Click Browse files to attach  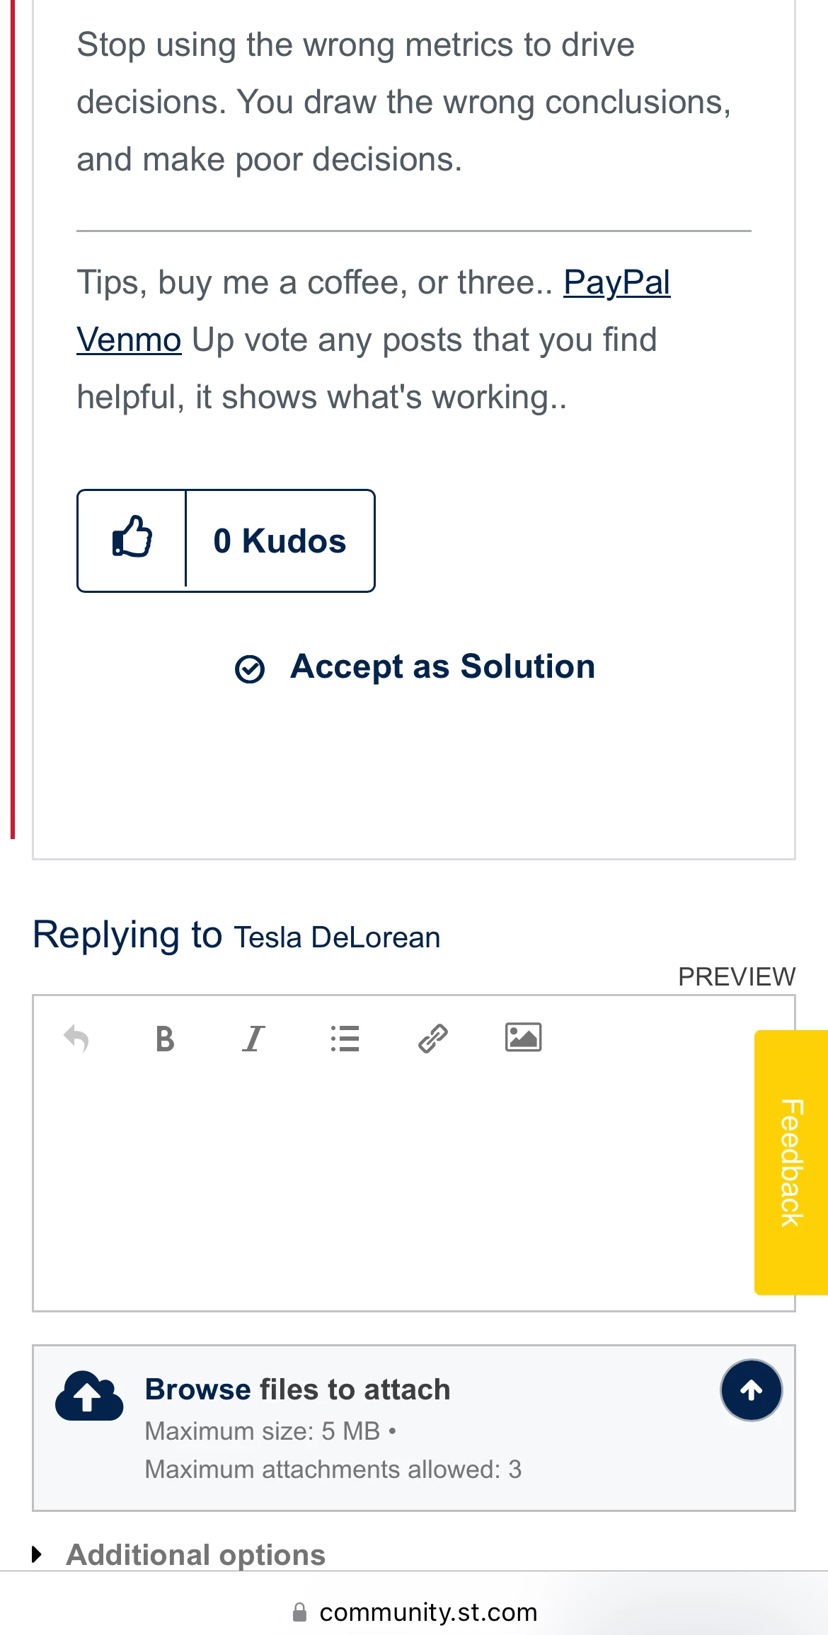point(298,1390)
